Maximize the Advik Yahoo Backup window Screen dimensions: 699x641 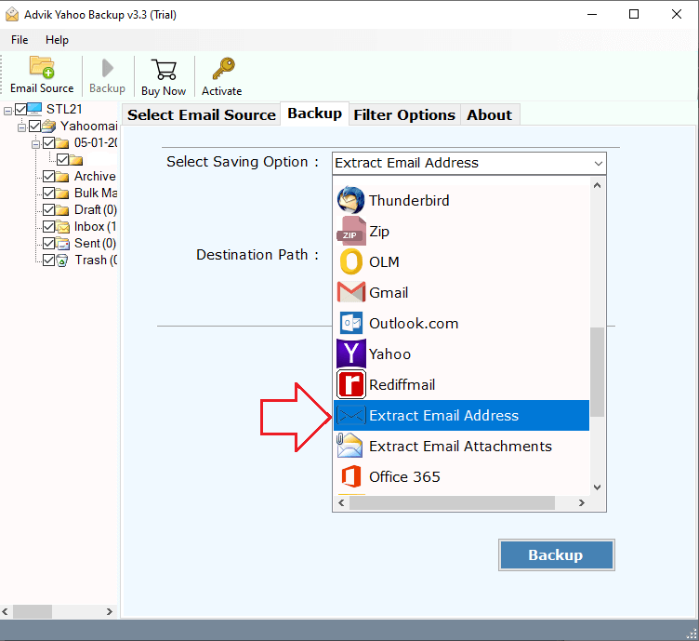coord(634,14)
